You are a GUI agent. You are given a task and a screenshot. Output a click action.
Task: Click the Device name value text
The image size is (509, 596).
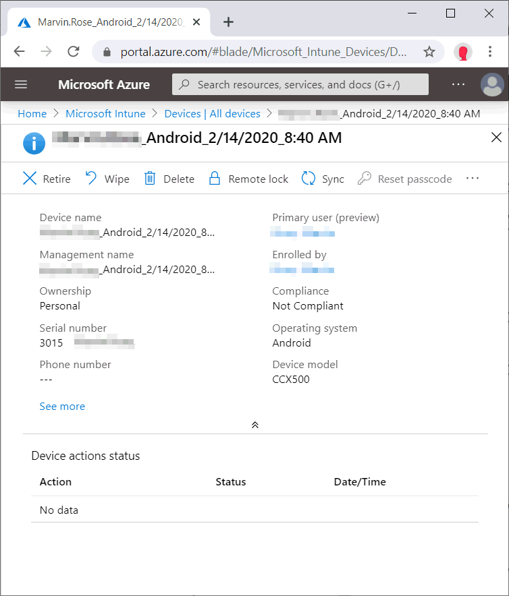[x=127, y=232]
